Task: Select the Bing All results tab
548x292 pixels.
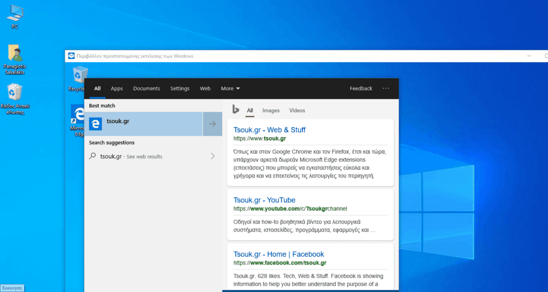Action: pyautogui.click(x=250, y=111)
